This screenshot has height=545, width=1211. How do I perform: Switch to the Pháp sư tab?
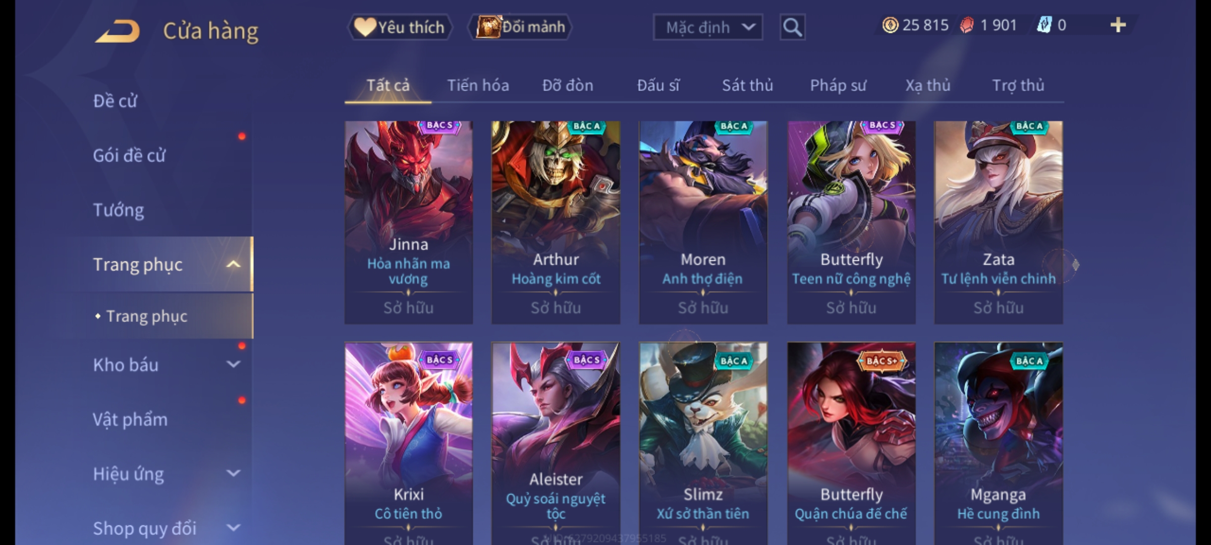[838, 85]
